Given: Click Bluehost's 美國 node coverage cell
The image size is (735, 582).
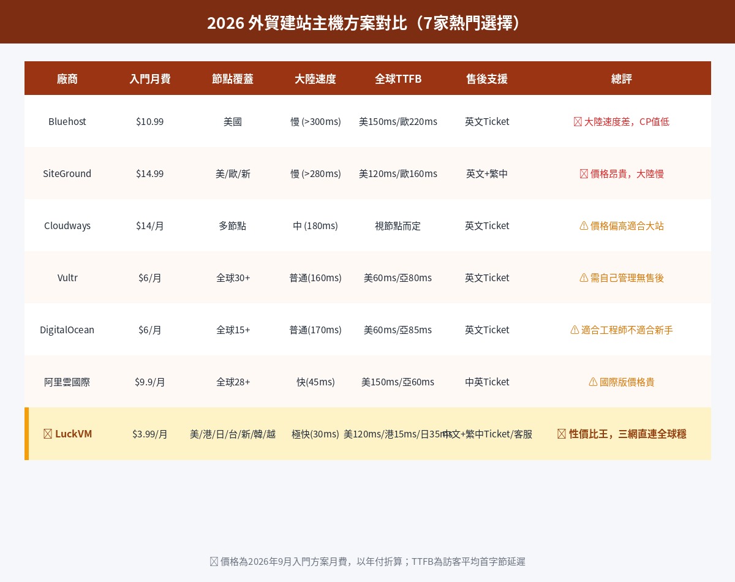Looking at the screenshot, I should tap(233, 121).
